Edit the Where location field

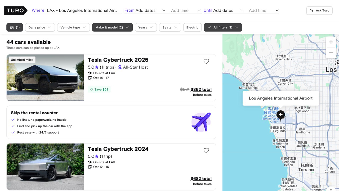82,11
